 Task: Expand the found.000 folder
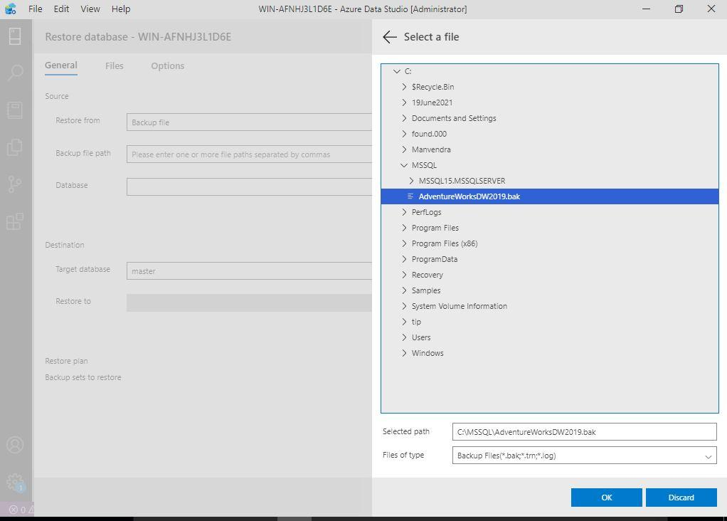[x=404, y=134]
